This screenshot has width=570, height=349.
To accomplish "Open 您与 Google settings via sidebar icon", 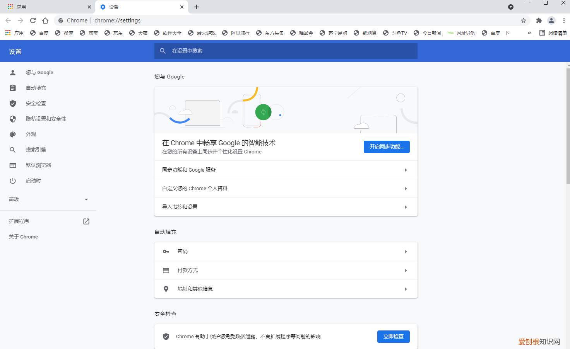I will click(x=13, y=72).
